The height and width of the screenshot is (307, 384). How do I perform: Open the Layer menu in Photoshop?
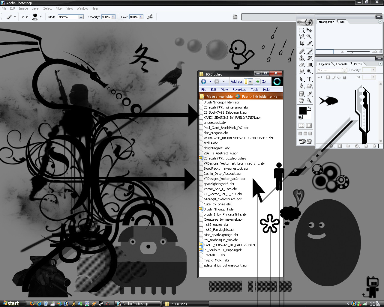click(35, 8)
